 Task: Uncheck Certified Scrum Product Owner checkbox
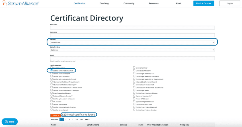click(52, 70)
